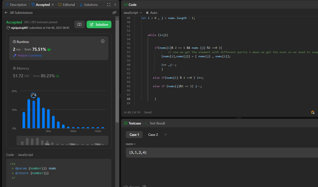Select Case 2 testcase
This screenshot has width=318, height=187.
[x=153, y=135]
